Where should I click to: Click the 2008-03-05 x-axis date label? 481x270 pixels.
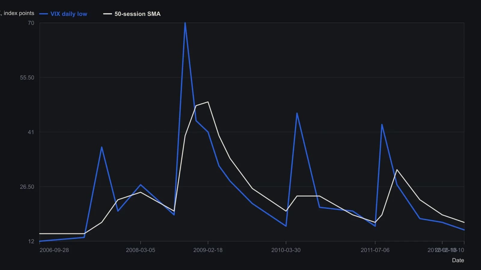(140, 250)
